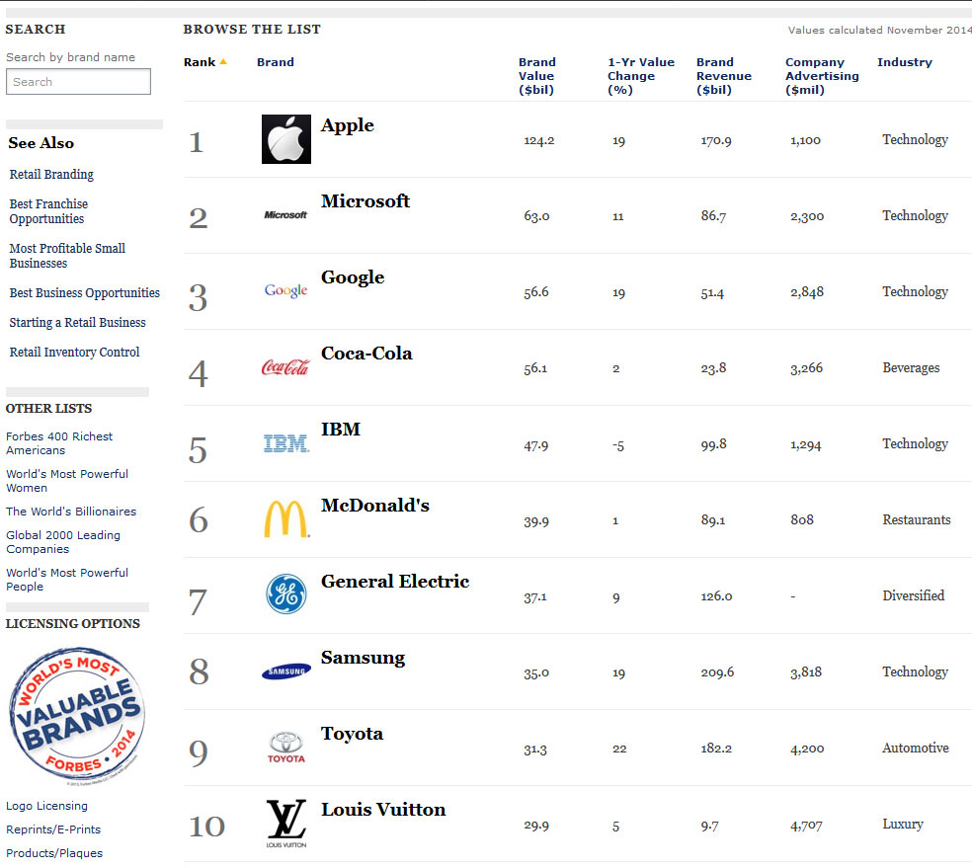Click the McDonald's golden arches logo
The height and width of the screenshot is (868, 972).
click(x=286, y=518)
